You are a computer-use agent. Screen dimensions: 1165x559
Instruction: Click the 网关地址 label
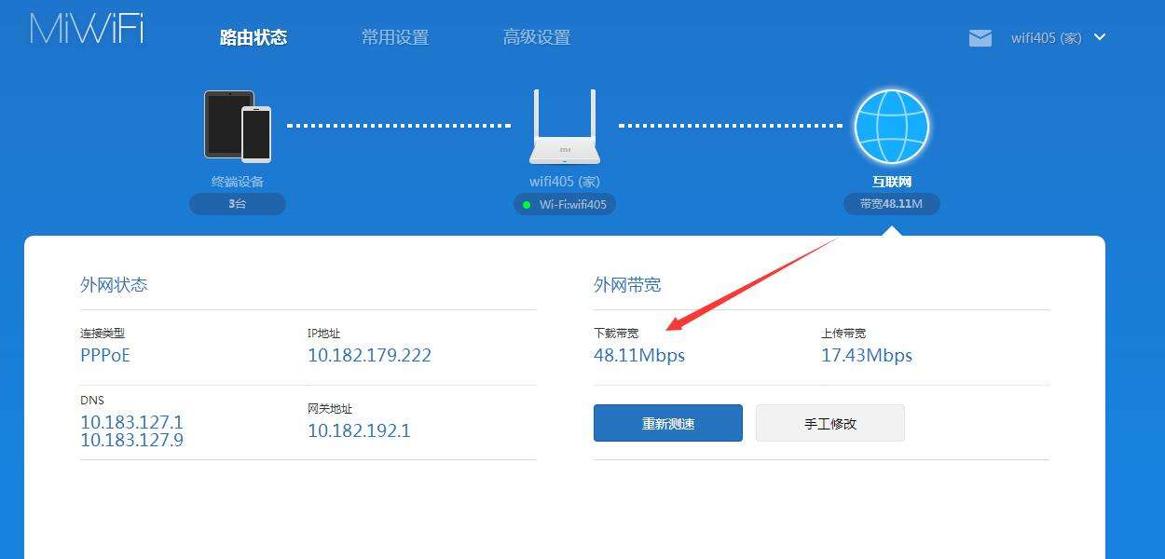tap(330, 409)
